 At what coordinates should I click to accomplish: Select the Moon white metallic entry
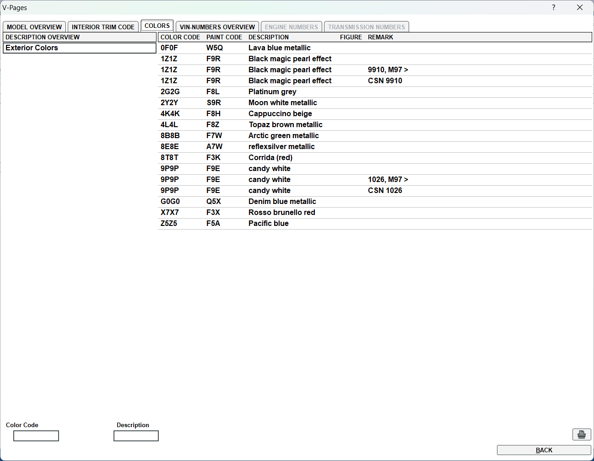tap(282, 103)
